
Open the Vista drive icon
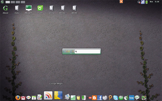point(52,10)
